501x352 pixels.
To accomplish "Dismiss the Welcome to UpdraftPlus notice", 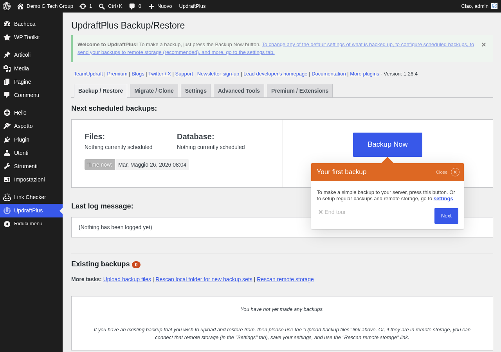I will (484, 45).
